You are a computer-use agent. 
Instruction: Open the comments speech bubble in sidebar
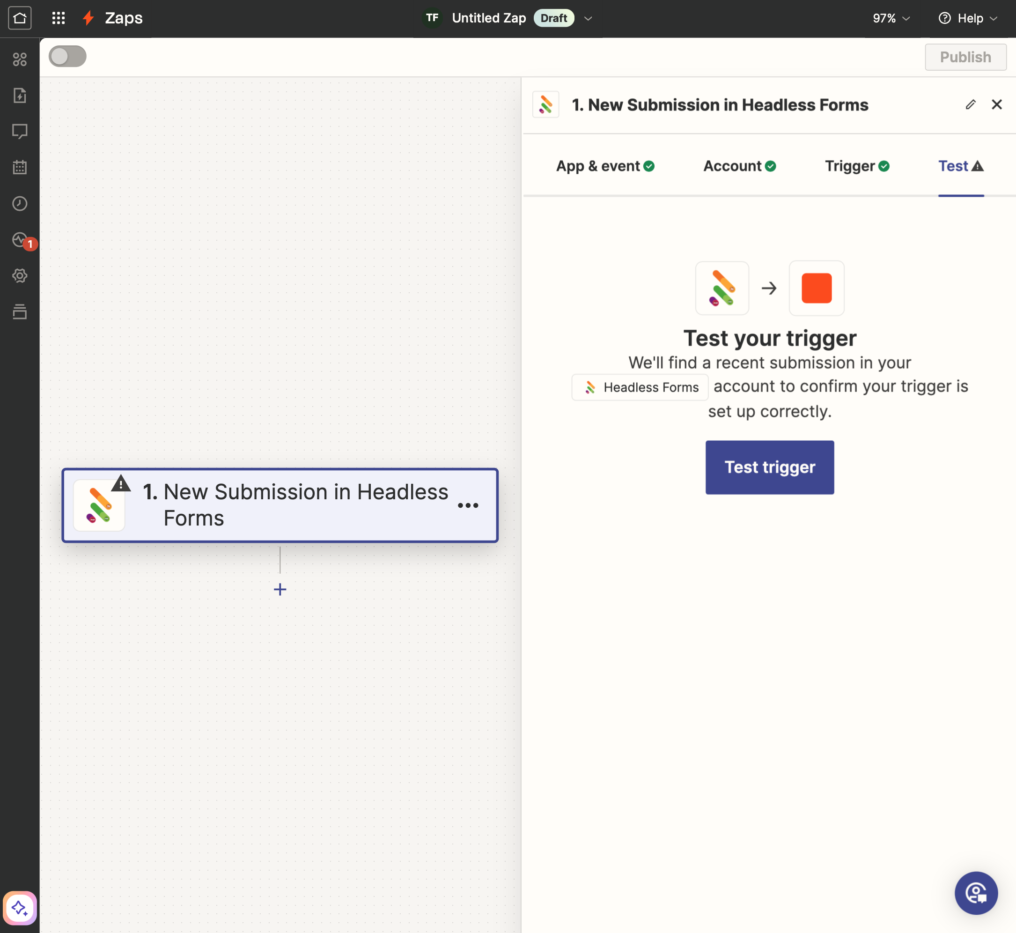[20, 131]
